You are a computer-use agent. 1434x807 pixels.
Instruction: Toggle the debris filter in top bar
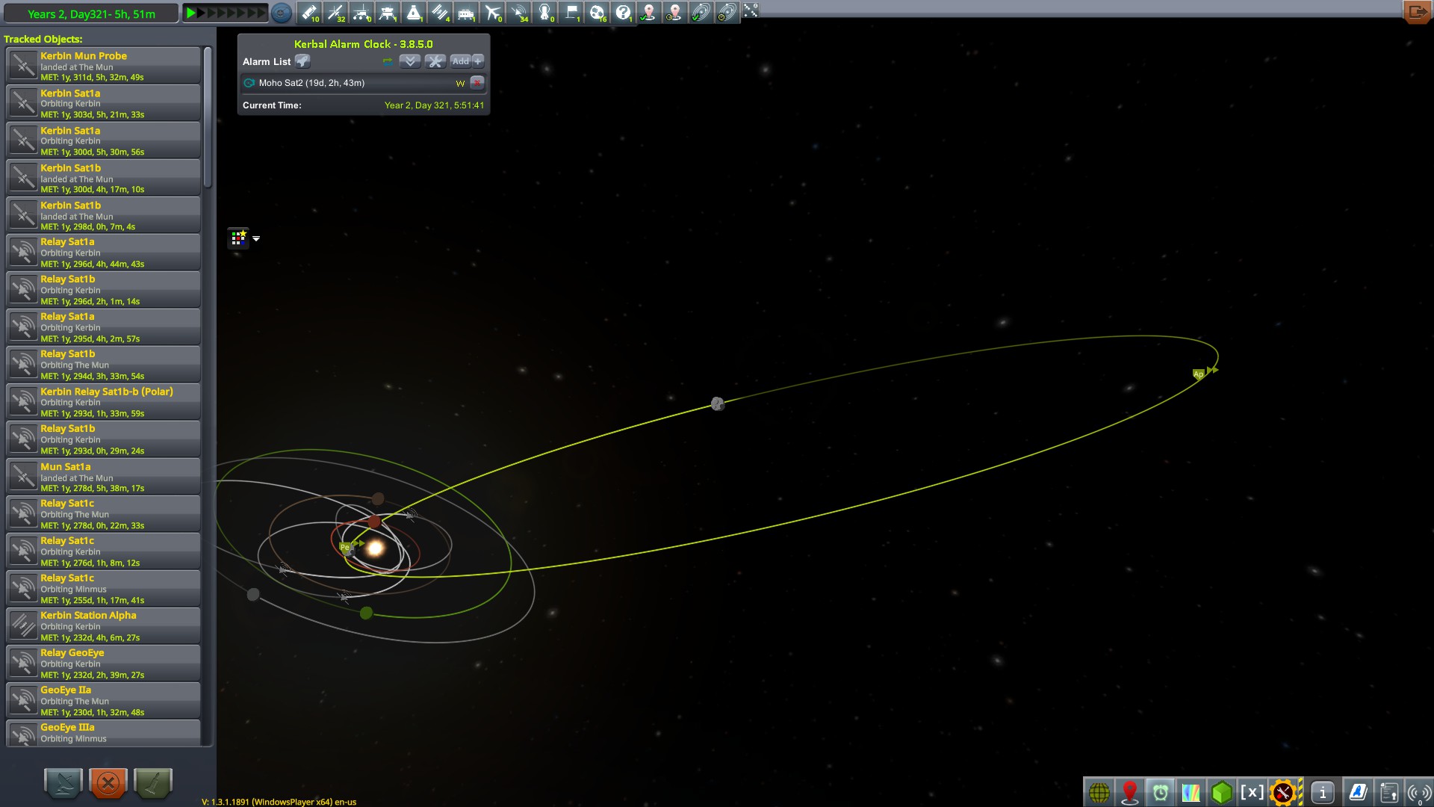tap(310, 12)
